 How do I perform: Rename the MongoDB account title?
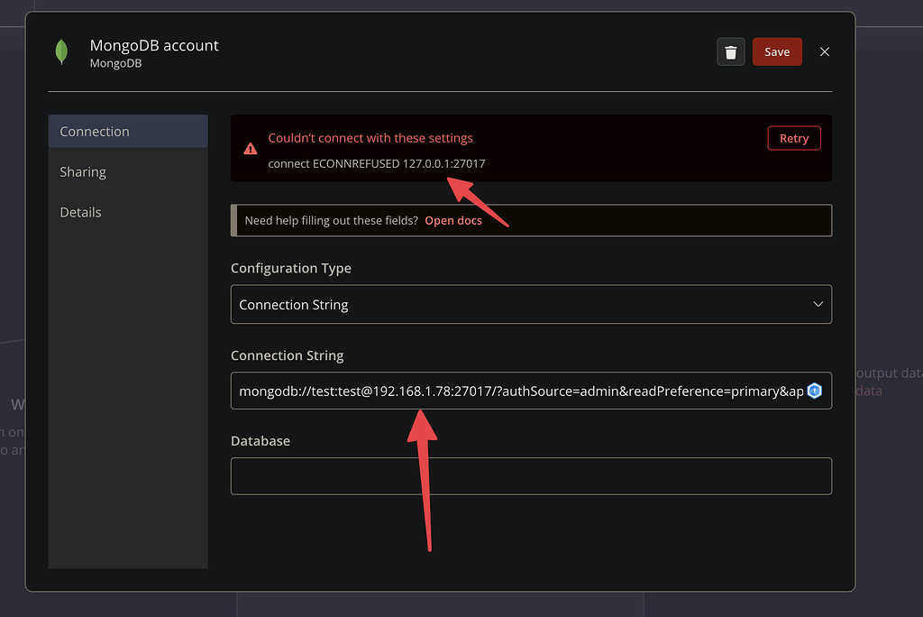click(154, 45)
